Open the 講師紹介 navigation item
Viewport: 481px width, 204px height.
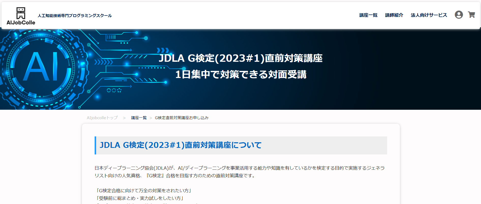[x=394, y=15]
